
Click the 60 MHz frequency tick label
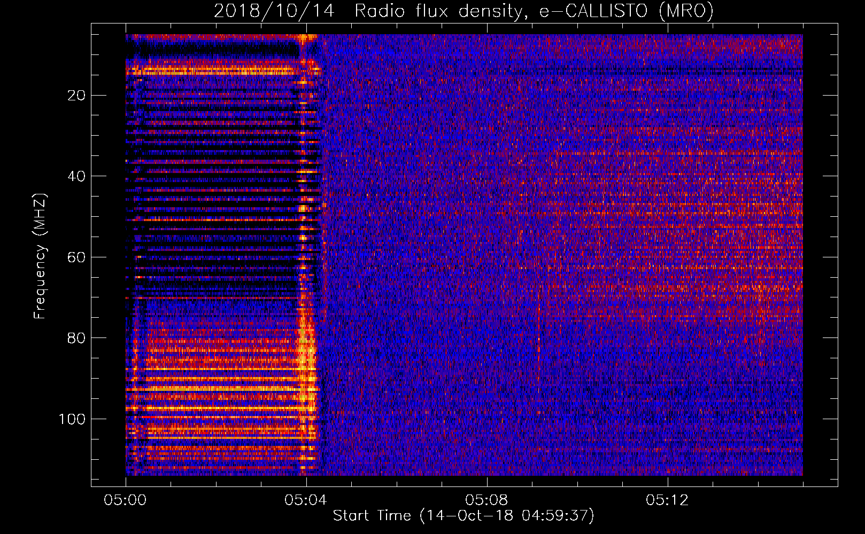click(x=76, y=257)
